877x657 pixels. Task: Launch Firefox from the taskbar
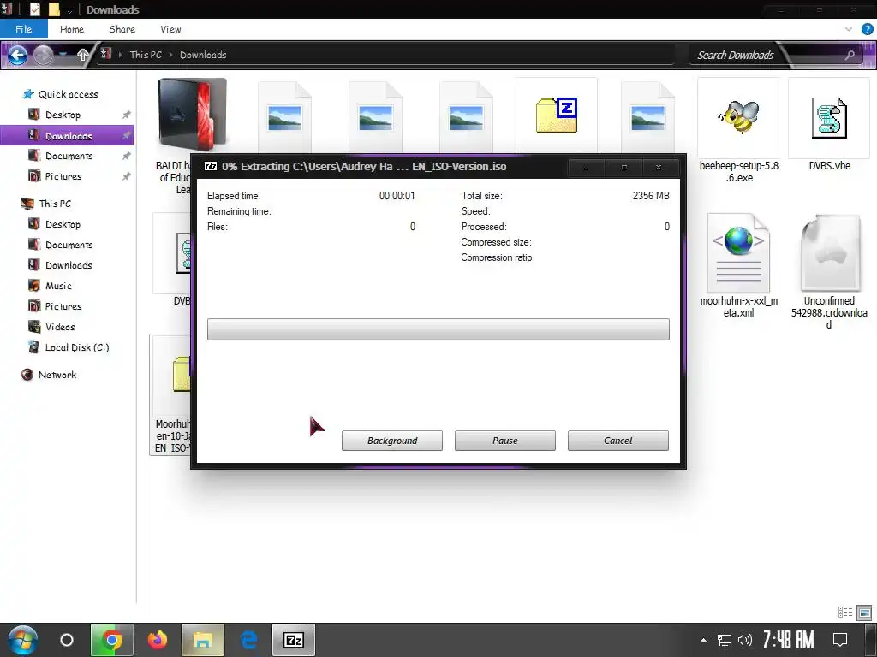point(158,640)
